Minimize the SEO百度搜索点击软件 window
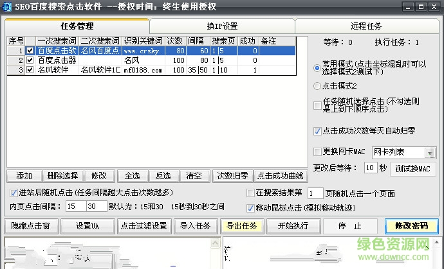Screen dimensions: 444x269 coord(409,7)
